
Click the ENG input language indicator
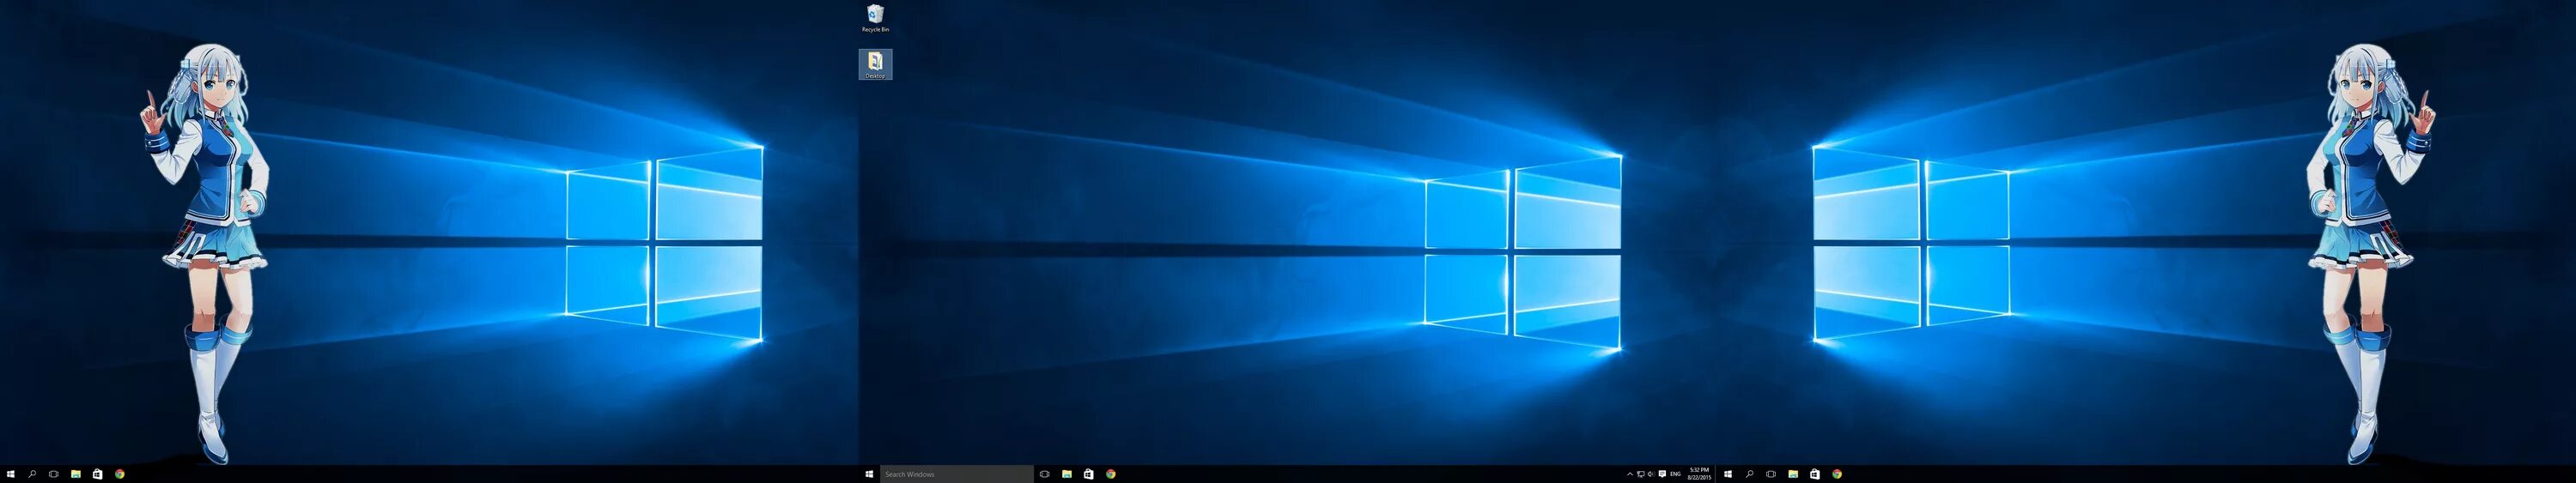tap(1676, 474)
